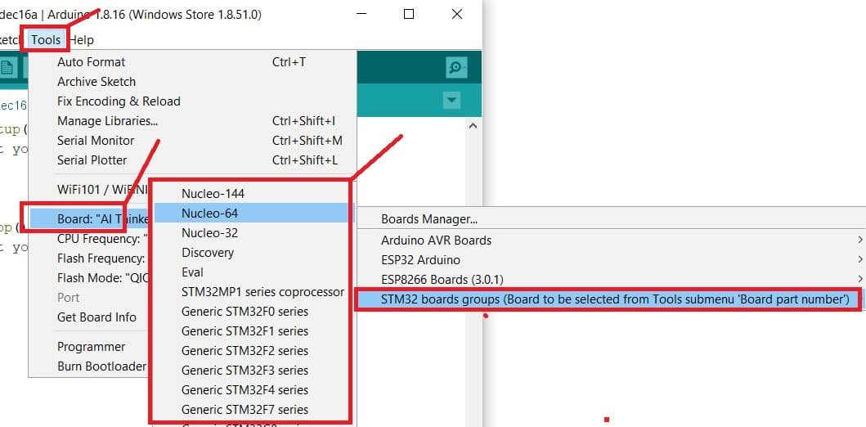Close the Arduino window
The height and width of the screenshot is (427, 866).
457,15
